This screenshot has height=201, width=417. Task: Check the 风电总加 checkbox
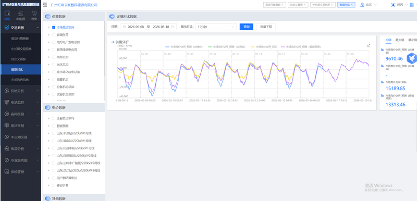54,57
